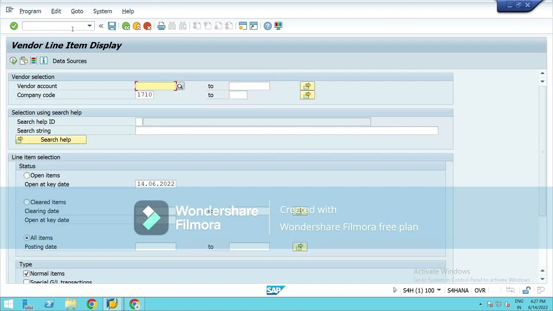Click the Save diskette icon
Image resolution: width=553 pixels, height=311 pixels.
(112, 26)
